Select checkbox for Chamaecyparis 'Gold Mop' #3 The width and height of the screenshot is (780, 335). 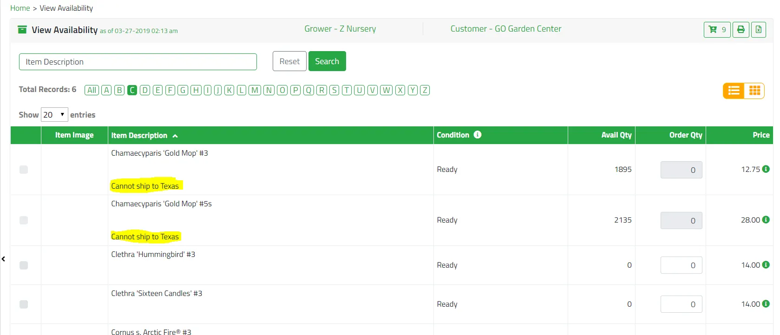tap(24, 170)
